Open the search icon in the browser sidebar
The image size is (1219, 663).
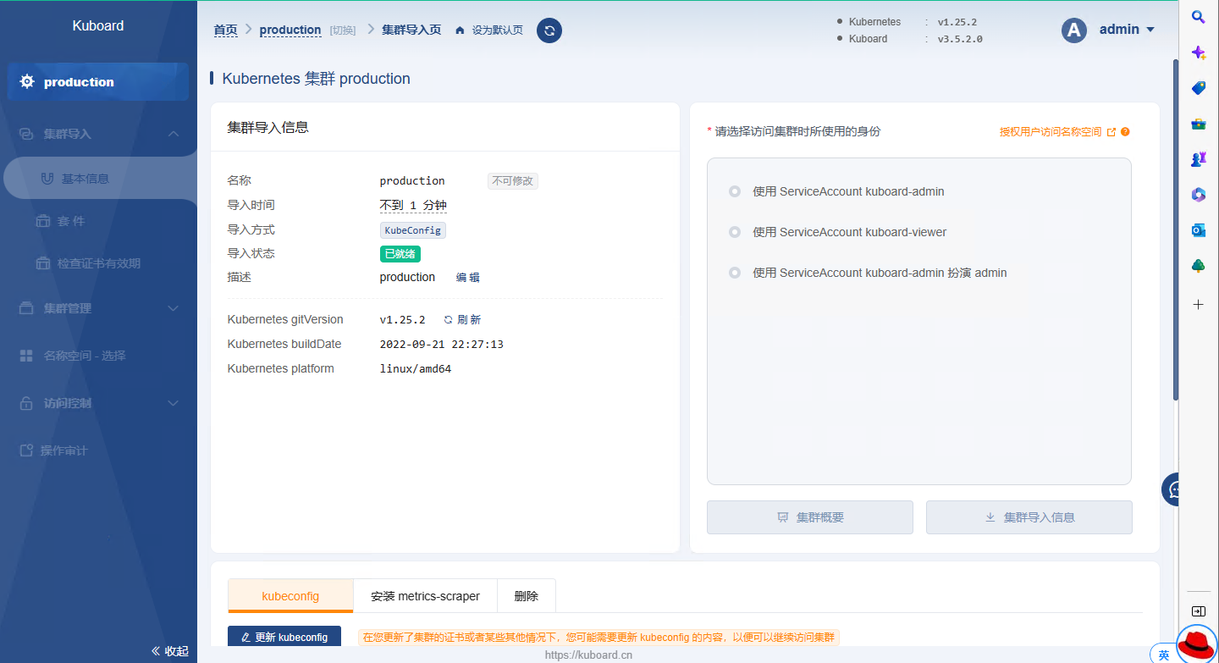(x=1199, y=17)
